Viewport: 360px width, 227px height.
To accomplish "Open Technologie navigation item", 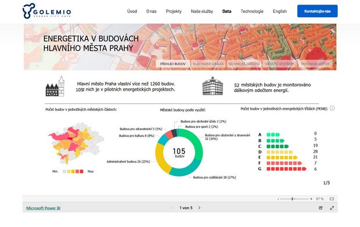I will click(x=252, y=11).
